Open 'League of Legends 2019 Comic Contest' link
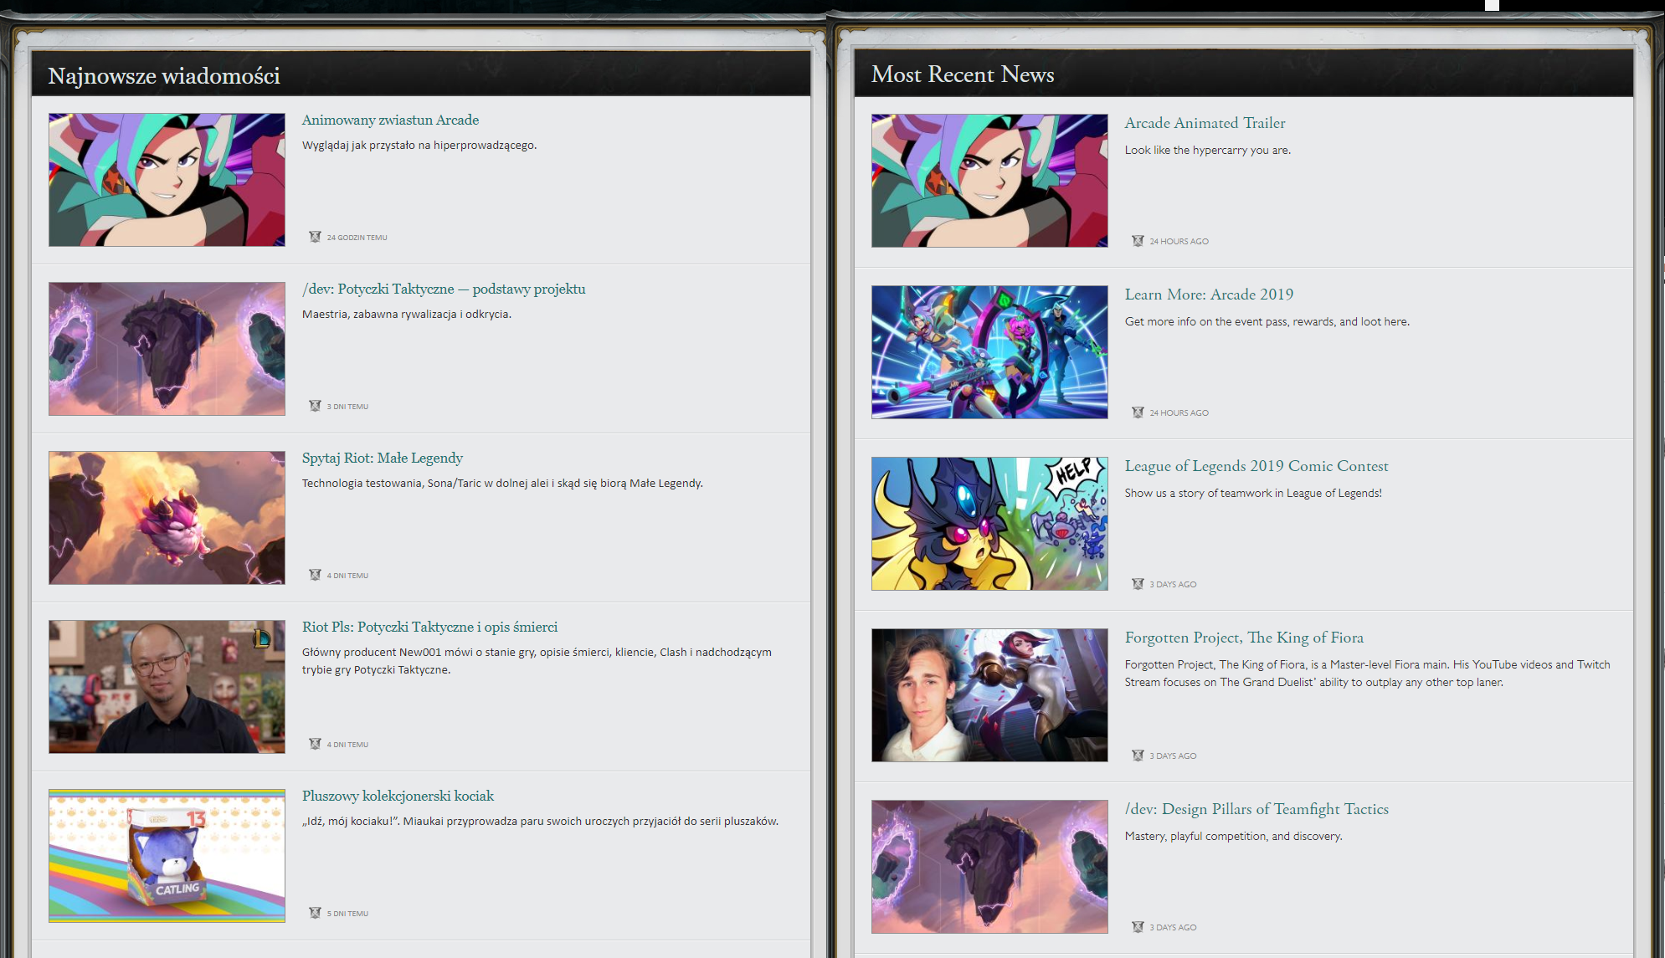This screenshot has width=1665, height=958. (1256, 466)
